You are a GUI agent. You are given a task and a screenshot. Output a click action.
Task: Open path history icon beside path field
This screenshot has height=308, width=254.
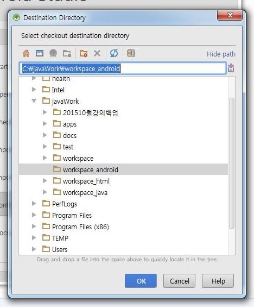coord(231,68)
